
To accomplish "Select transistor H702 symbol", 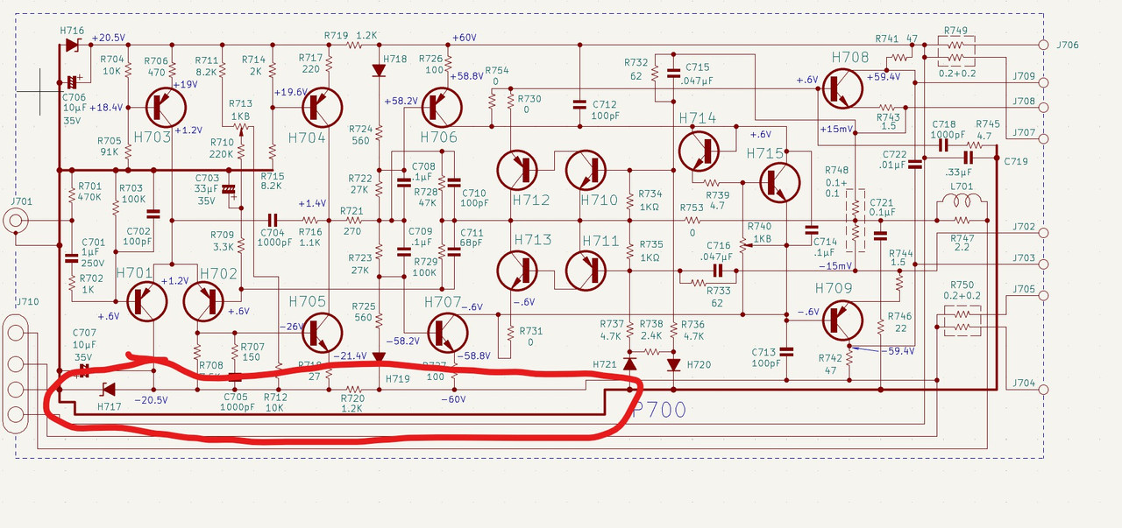I will pos(204,302).
